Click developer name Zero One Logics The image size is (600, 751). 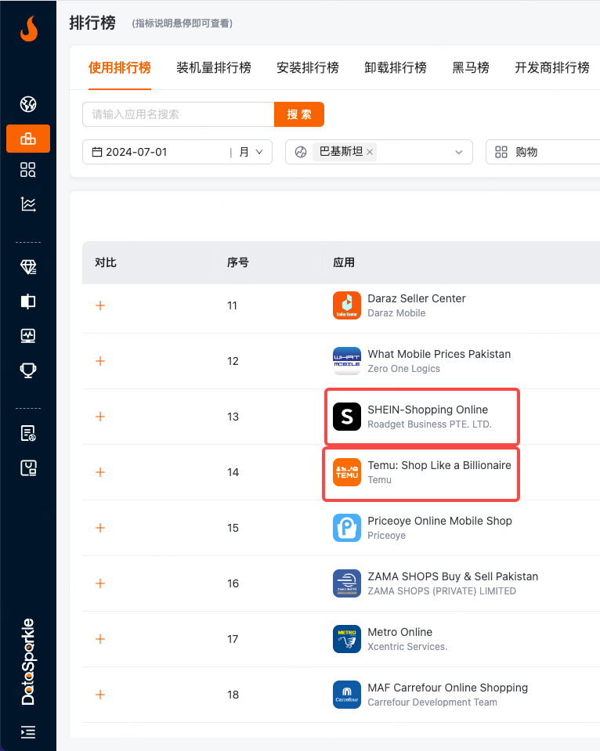click(403, 369)
